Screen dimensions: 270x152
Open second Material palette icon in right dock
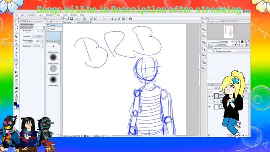(204, 30)
